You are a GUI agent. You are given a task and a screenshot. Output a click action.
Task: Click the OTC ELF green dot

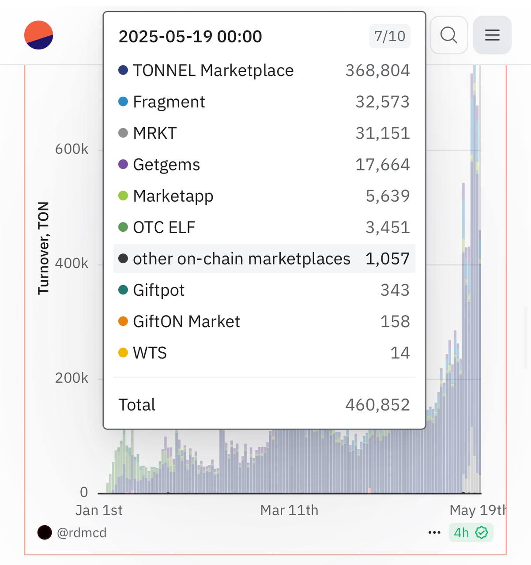pyautogui.click(x=123, y=227)
